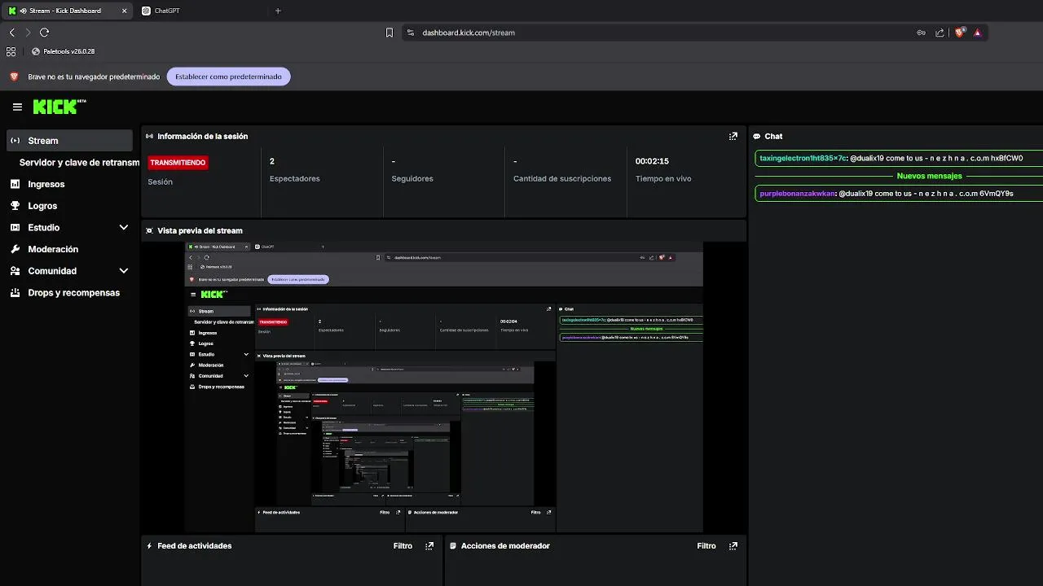Go forward in the browser

[x=28, y=33]
